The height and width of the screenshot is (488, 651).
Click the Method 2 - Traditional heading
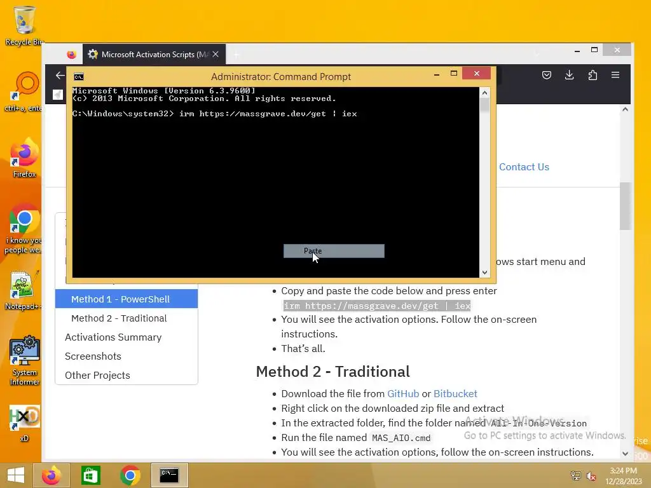click(333, 371)
